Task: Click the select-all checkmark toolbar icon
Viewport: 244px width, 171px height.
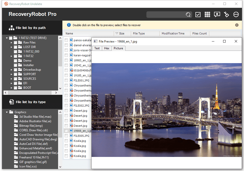Action: click(x=198, y=15)
